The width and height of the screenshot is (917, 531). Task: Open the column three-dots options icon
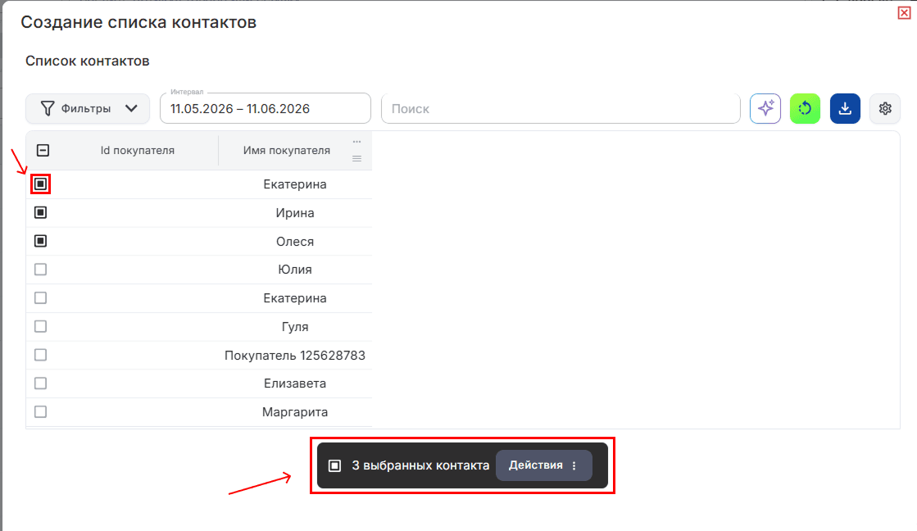(356, 142)
